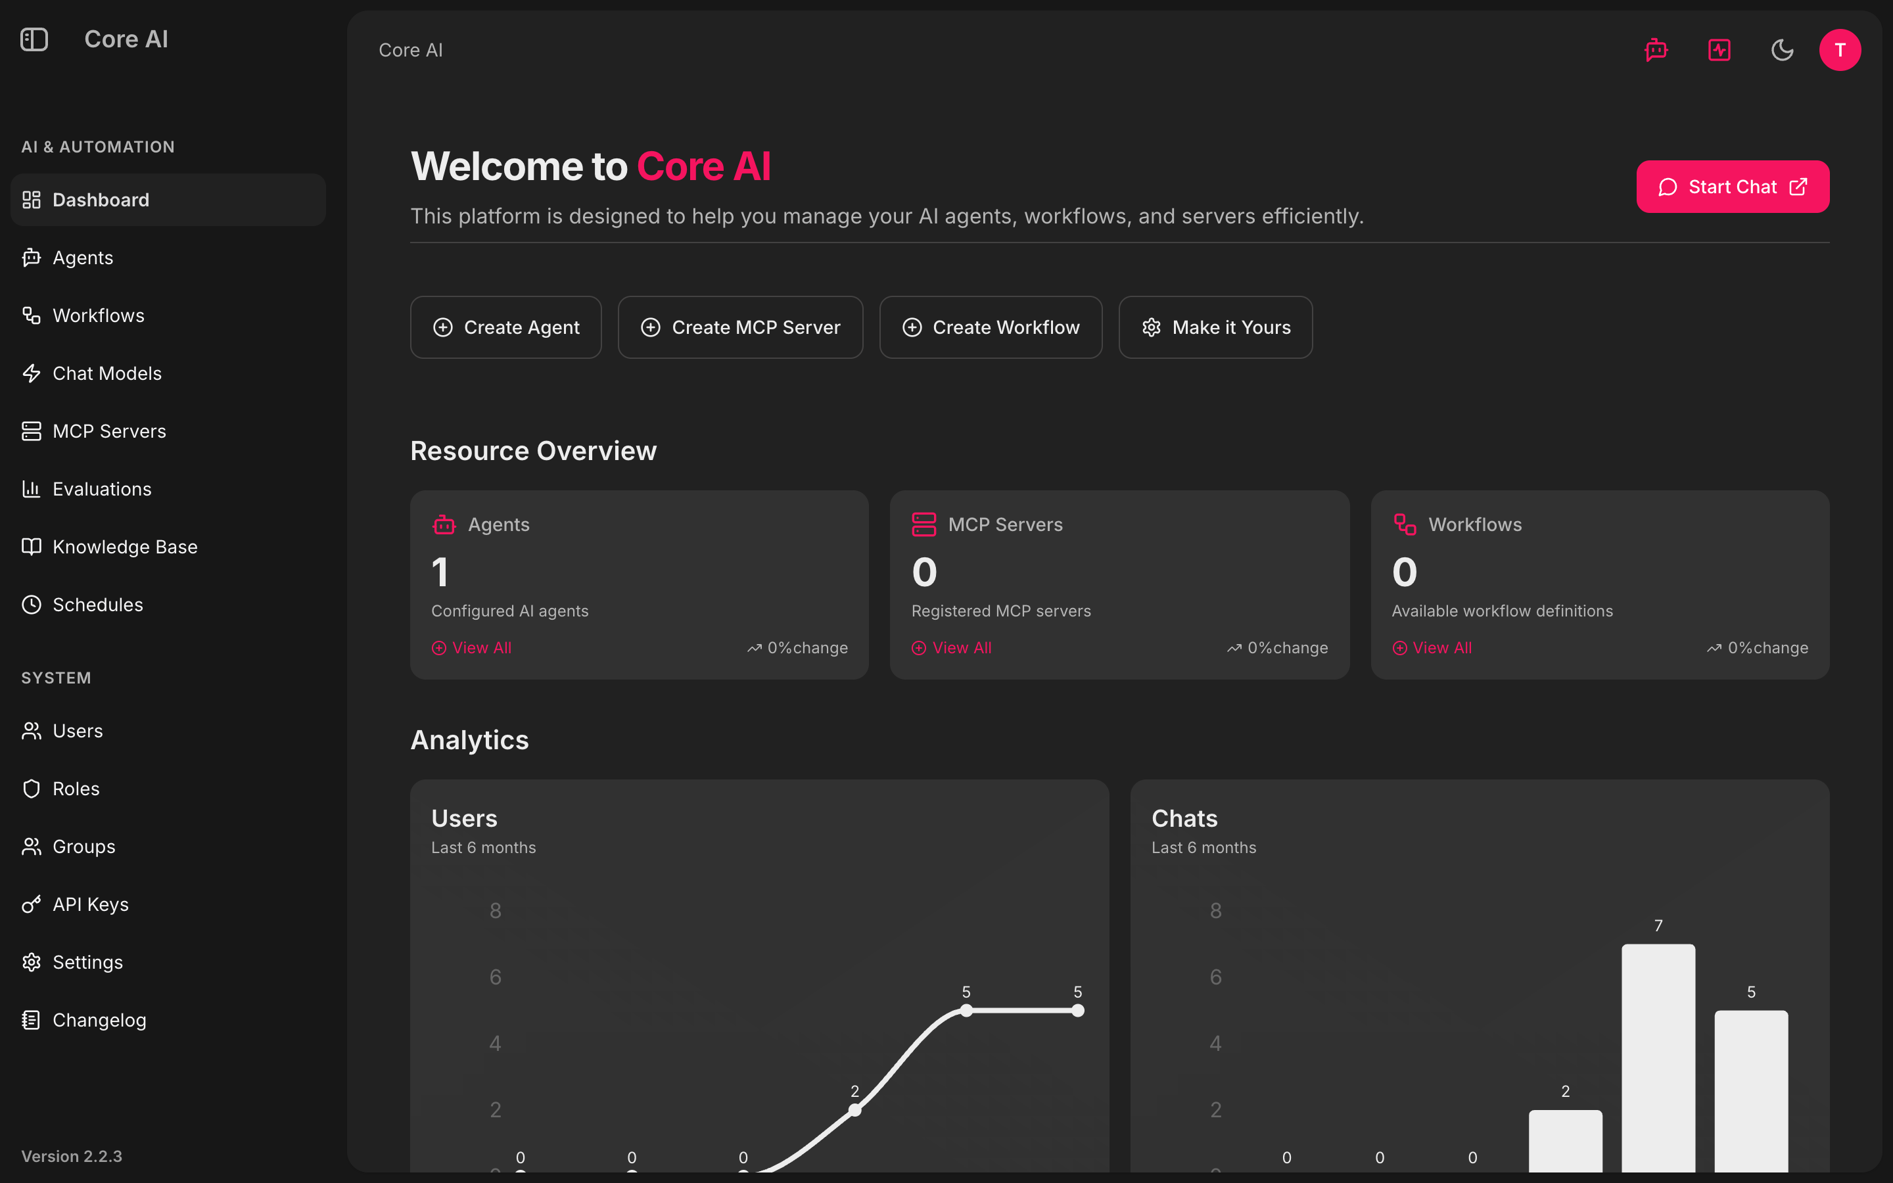Image resolution: width=1893 pixels, height=1183 pixels.
Task: Open Roles in the sidebar
Action: point(168,789)
